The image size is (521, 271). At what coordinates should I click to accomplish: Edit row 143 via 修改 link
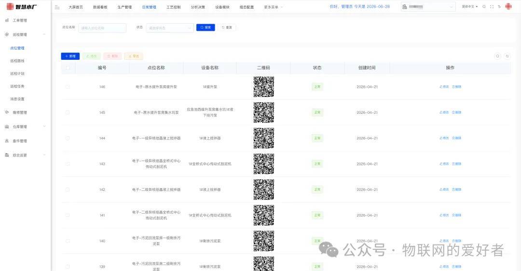[x=444, y=164]
